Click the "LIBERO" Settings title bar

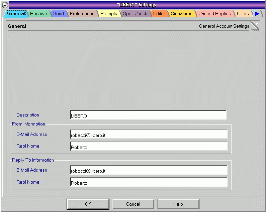tap(137, 5)
